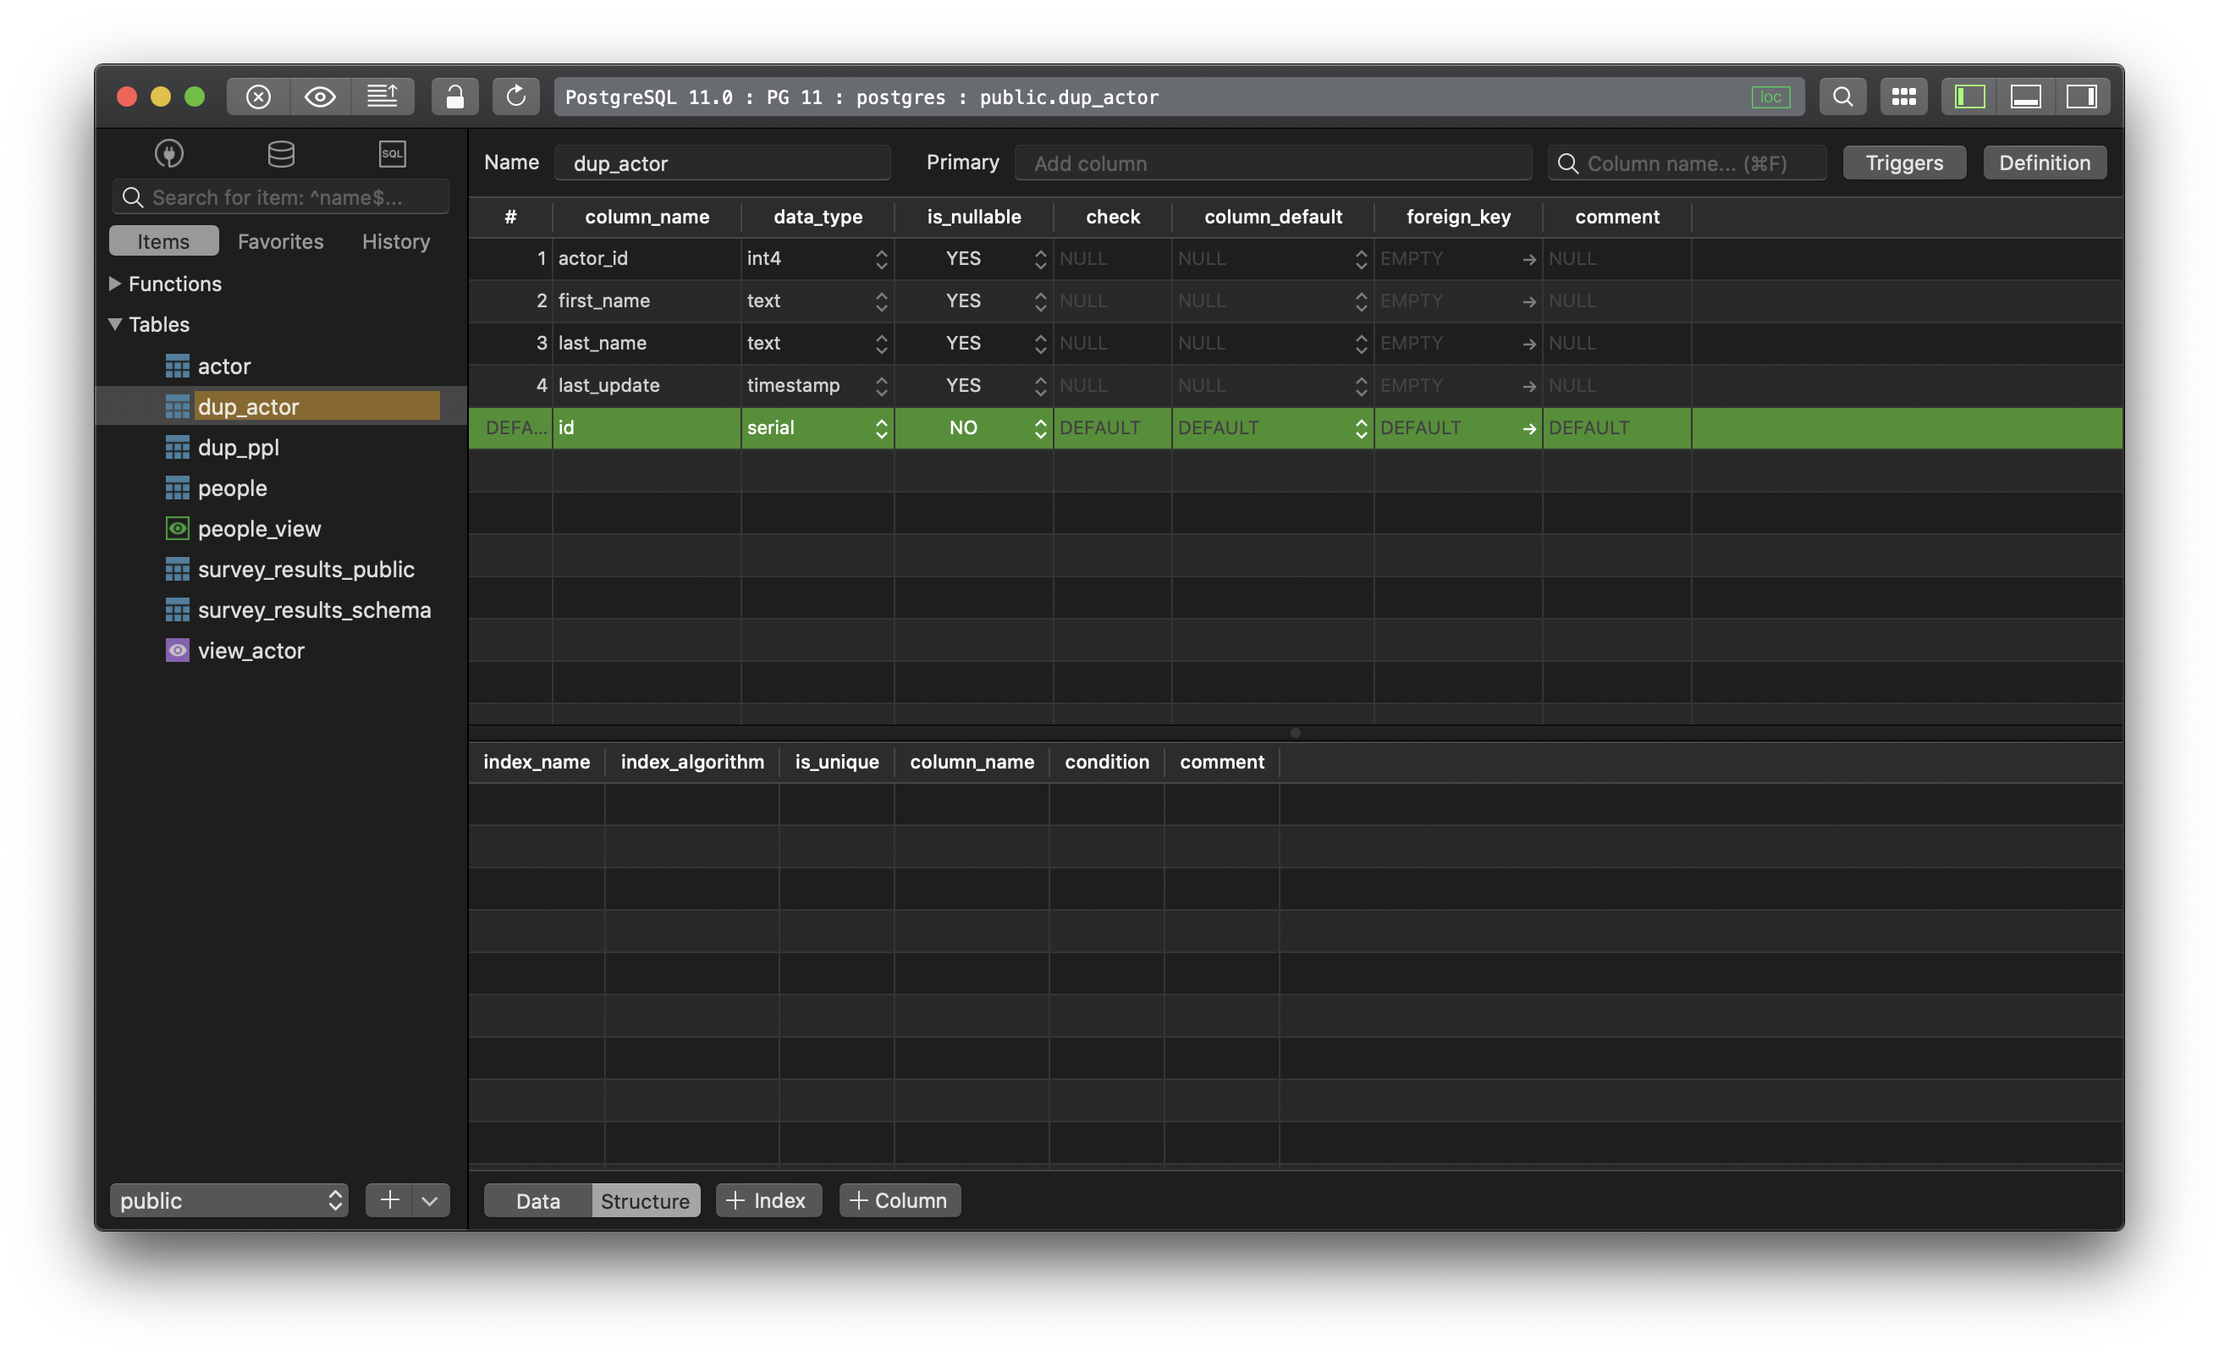
Task: Collapse the Tables tree section
Action: pyautogui.click(x=114, y=324)
